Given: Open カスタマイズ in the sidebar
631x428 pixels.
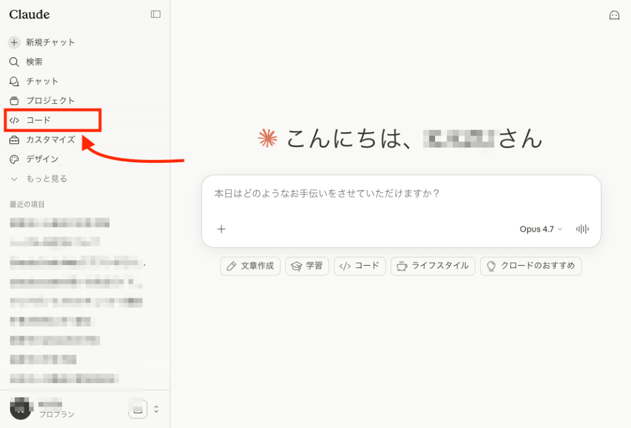Looking at the screenshot, I should (51, 140).
